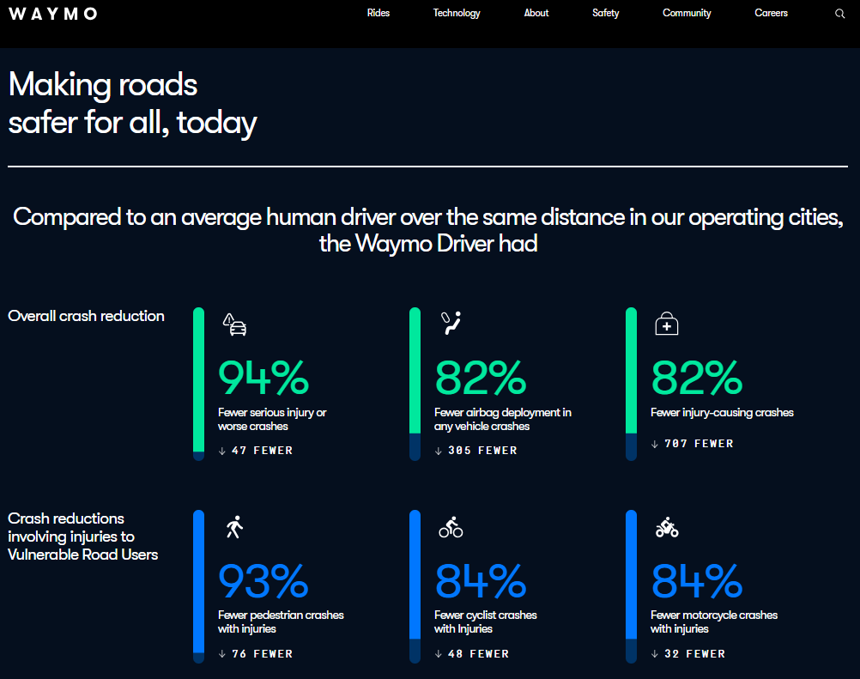Click the down arrow beside 32 FEWER
Image resolution: width=860 pixels, height=679 pixels.
654,654
